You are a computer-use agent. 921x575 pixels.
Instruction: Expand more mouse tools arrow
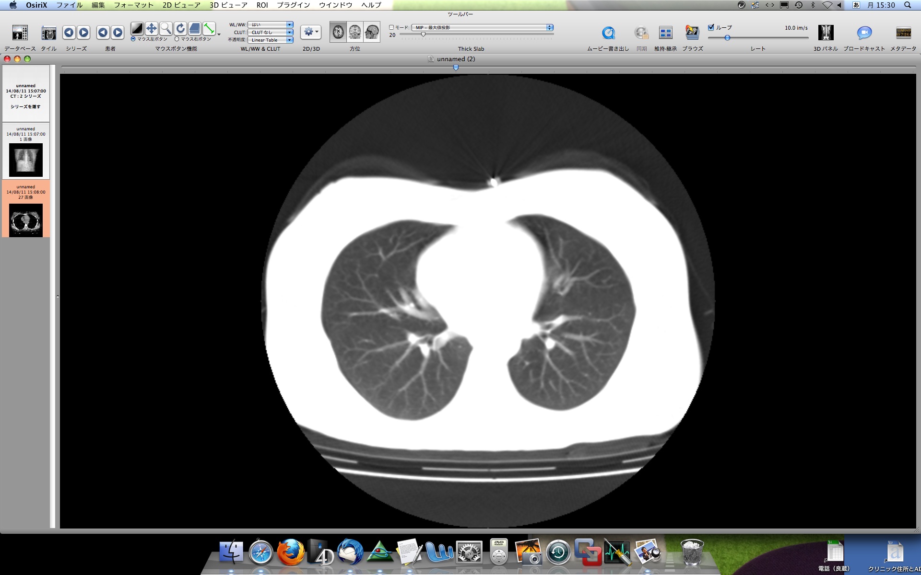[219, 34]
